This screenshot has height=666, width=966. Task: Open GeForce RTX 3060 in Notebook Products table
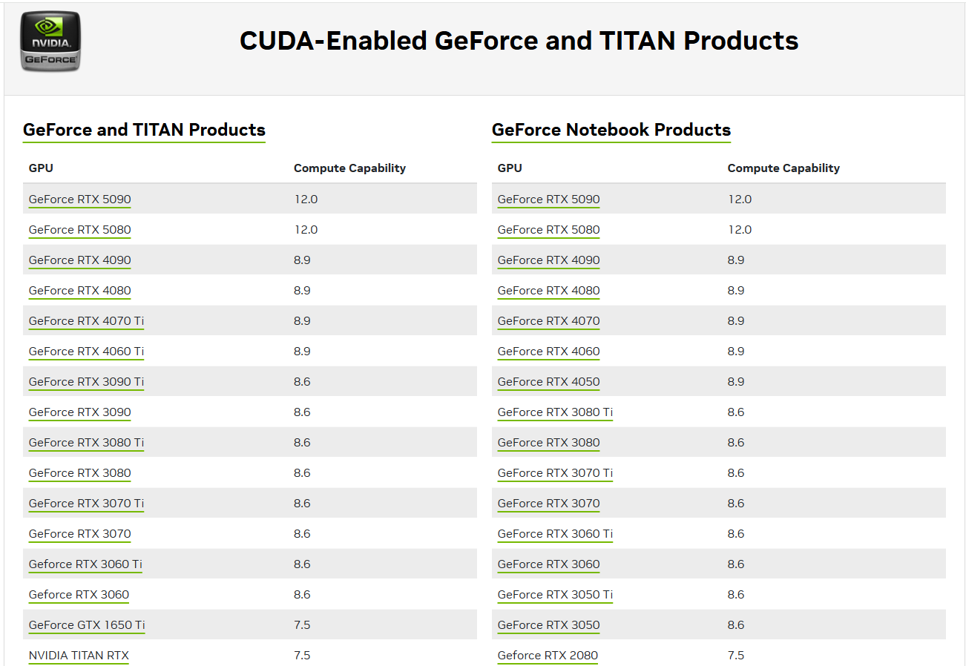(548, 564)
